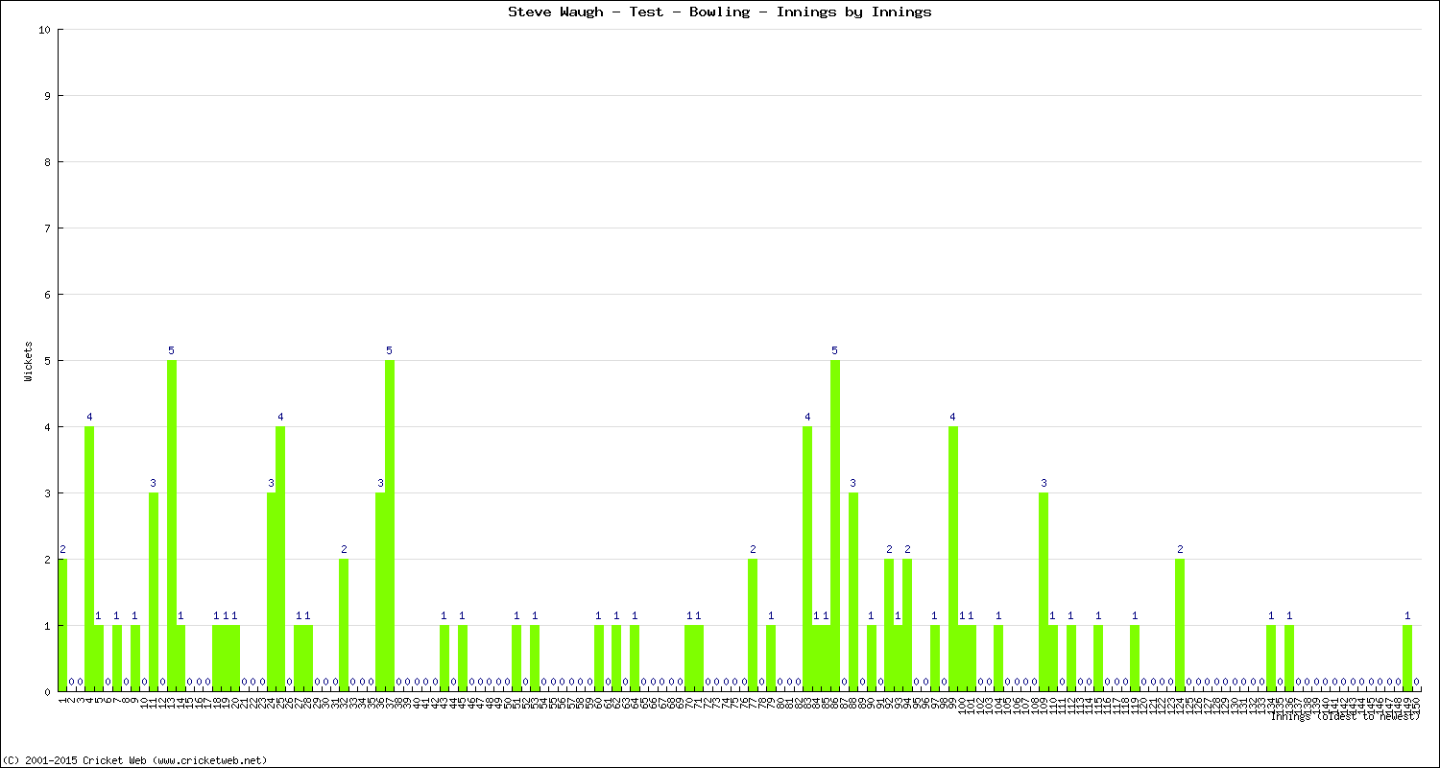
Task: Select the bar for innings 97
Action: point(935,658)
